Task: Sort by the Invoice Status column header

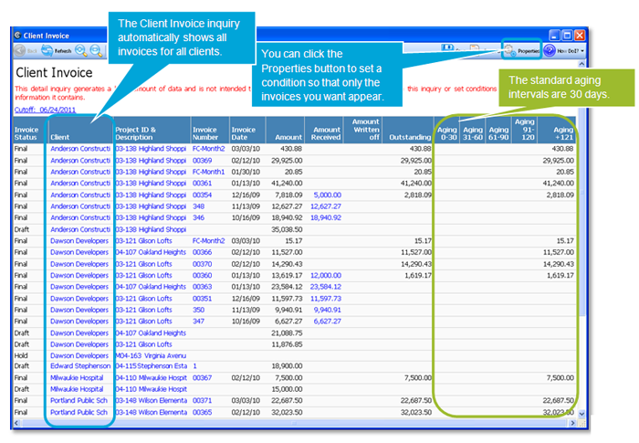Action: tap(26, 132)
